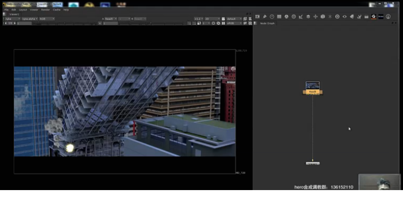Toggle the viewer lines icon at top right
The width and height of the screenshot is (403, 202).
250,19
